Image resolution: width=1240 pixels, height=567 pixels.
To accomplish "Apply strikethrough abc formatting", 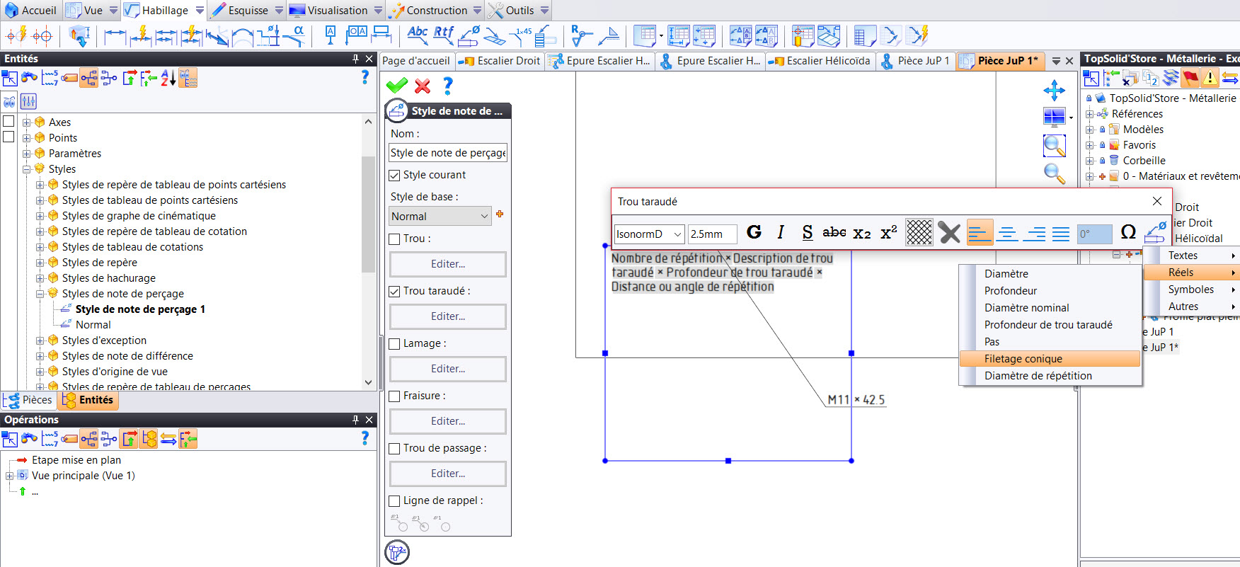I will click(x=834, y=232).
